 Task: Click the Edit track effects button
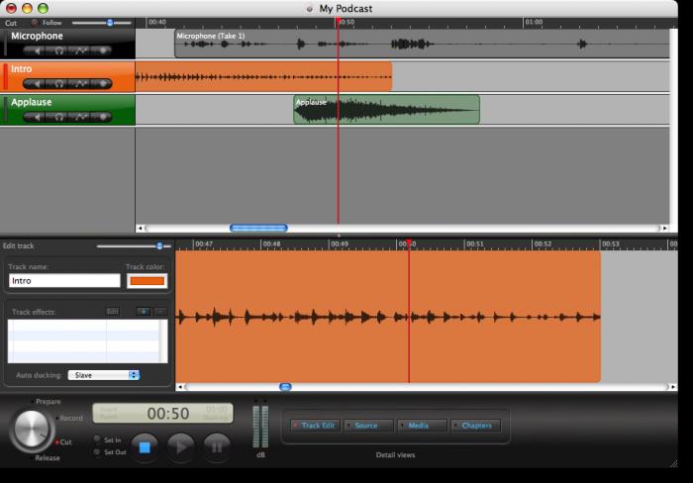[x=113, y=312]
